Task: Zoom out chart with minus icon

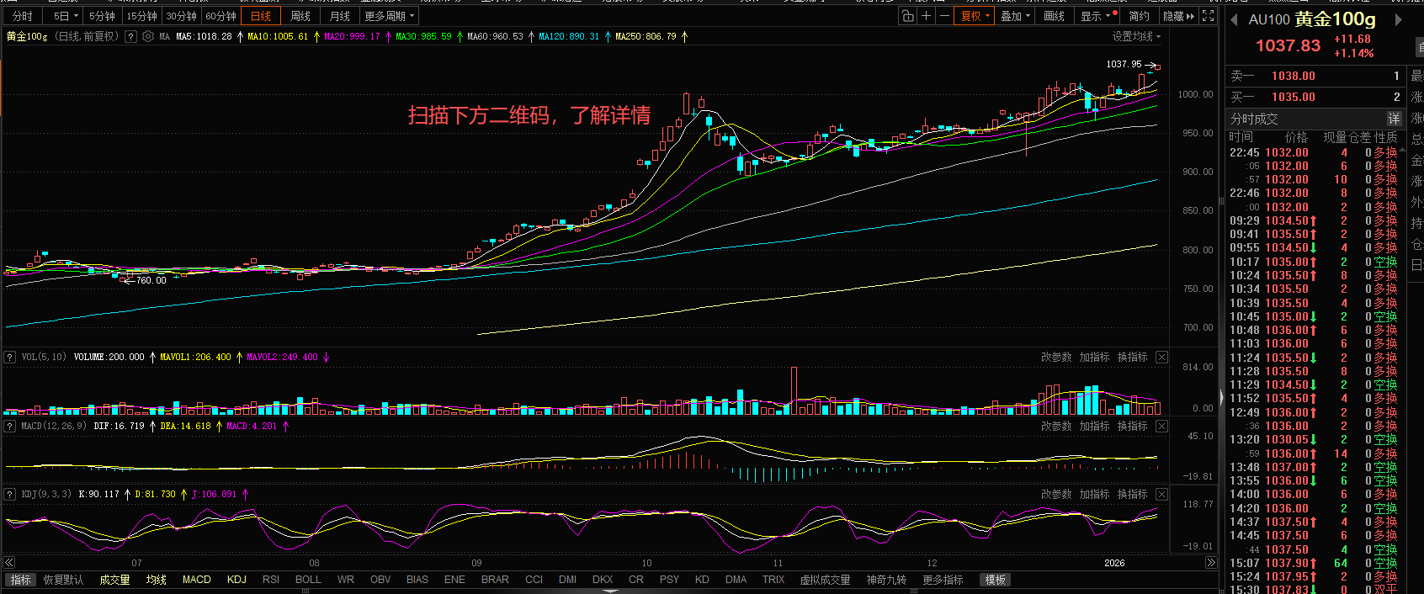Action: [944, 16]
